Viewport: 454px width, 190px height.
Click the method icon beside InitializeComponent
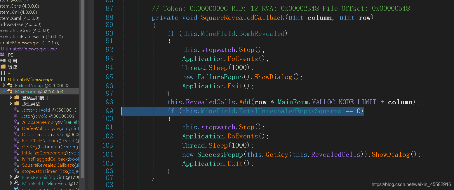17,153
